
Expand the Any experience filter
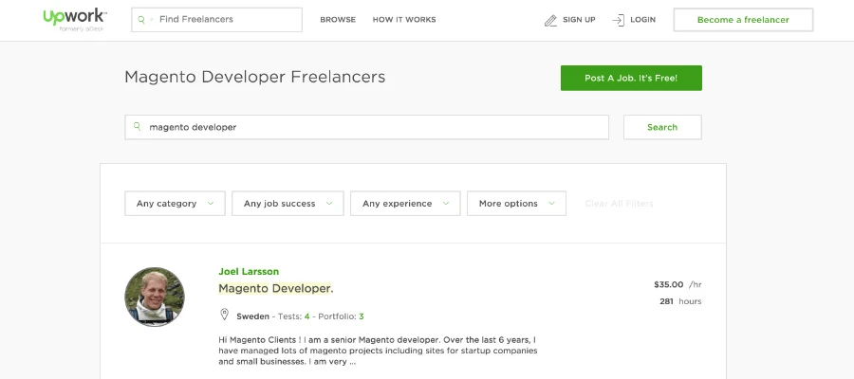click(x=405, y=204)
